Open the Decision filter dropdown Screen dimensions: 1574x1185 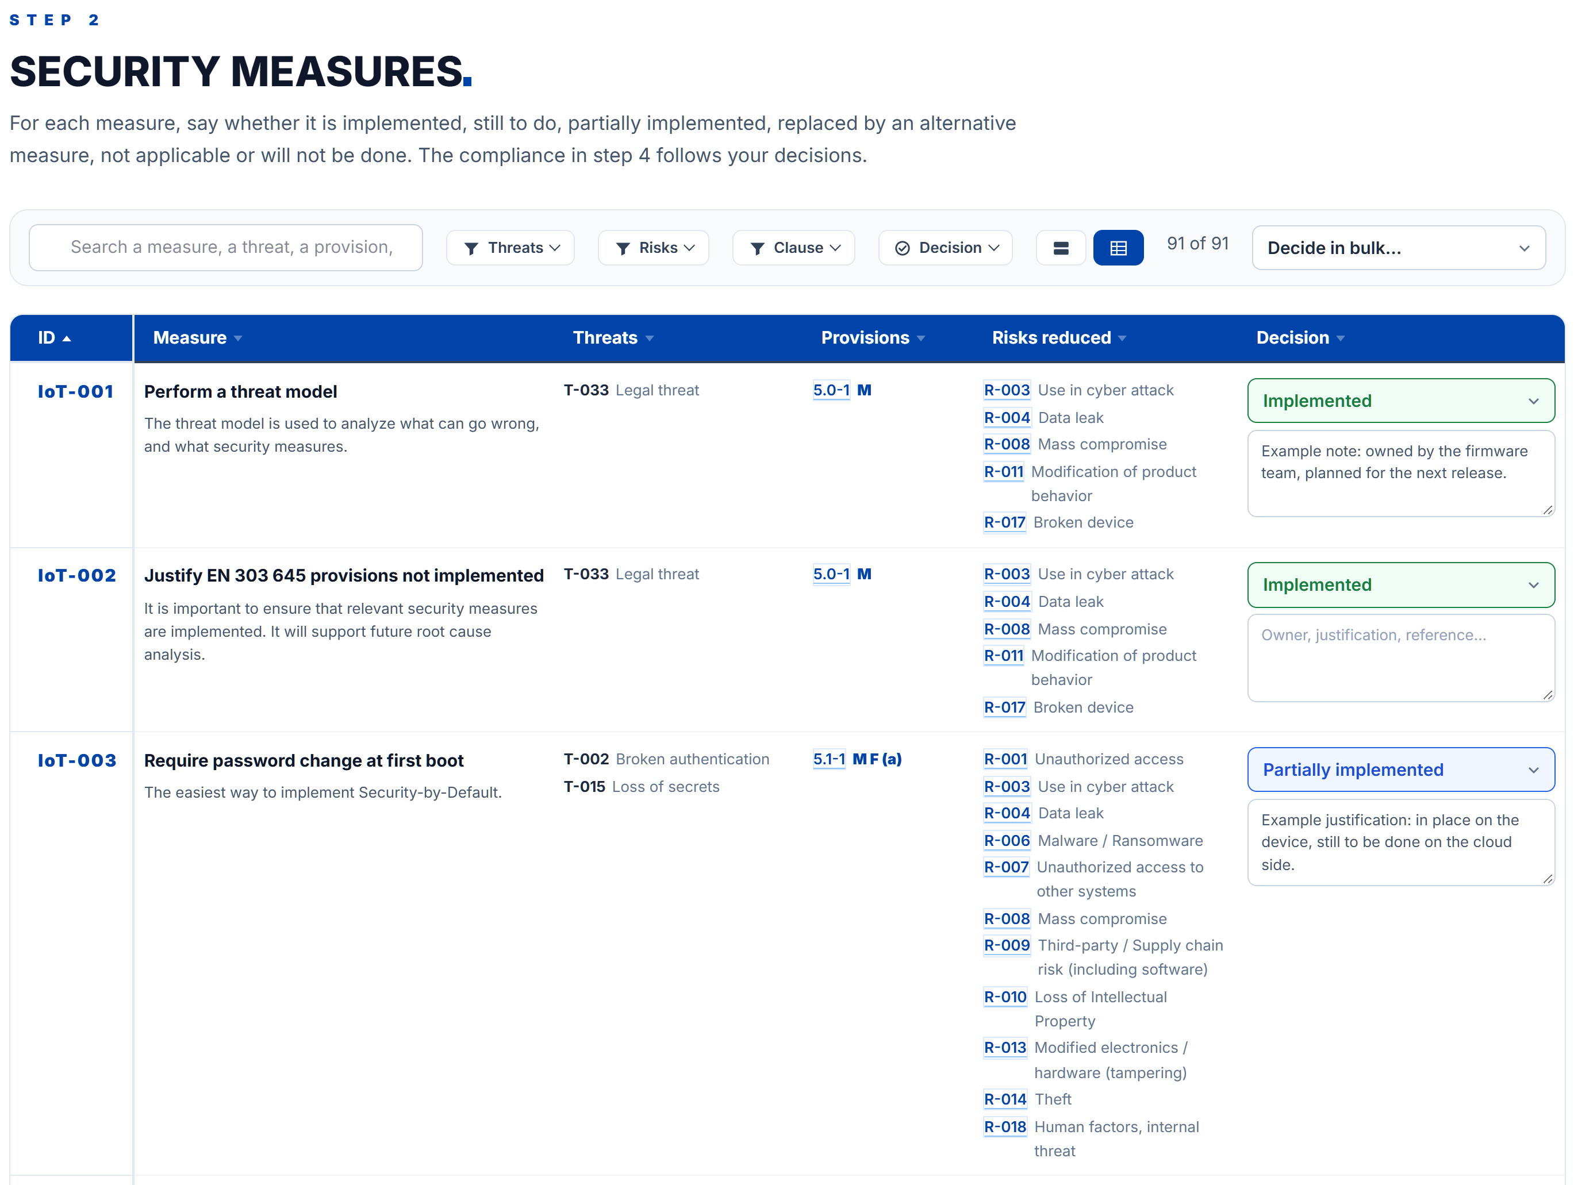tap(945, 248)
